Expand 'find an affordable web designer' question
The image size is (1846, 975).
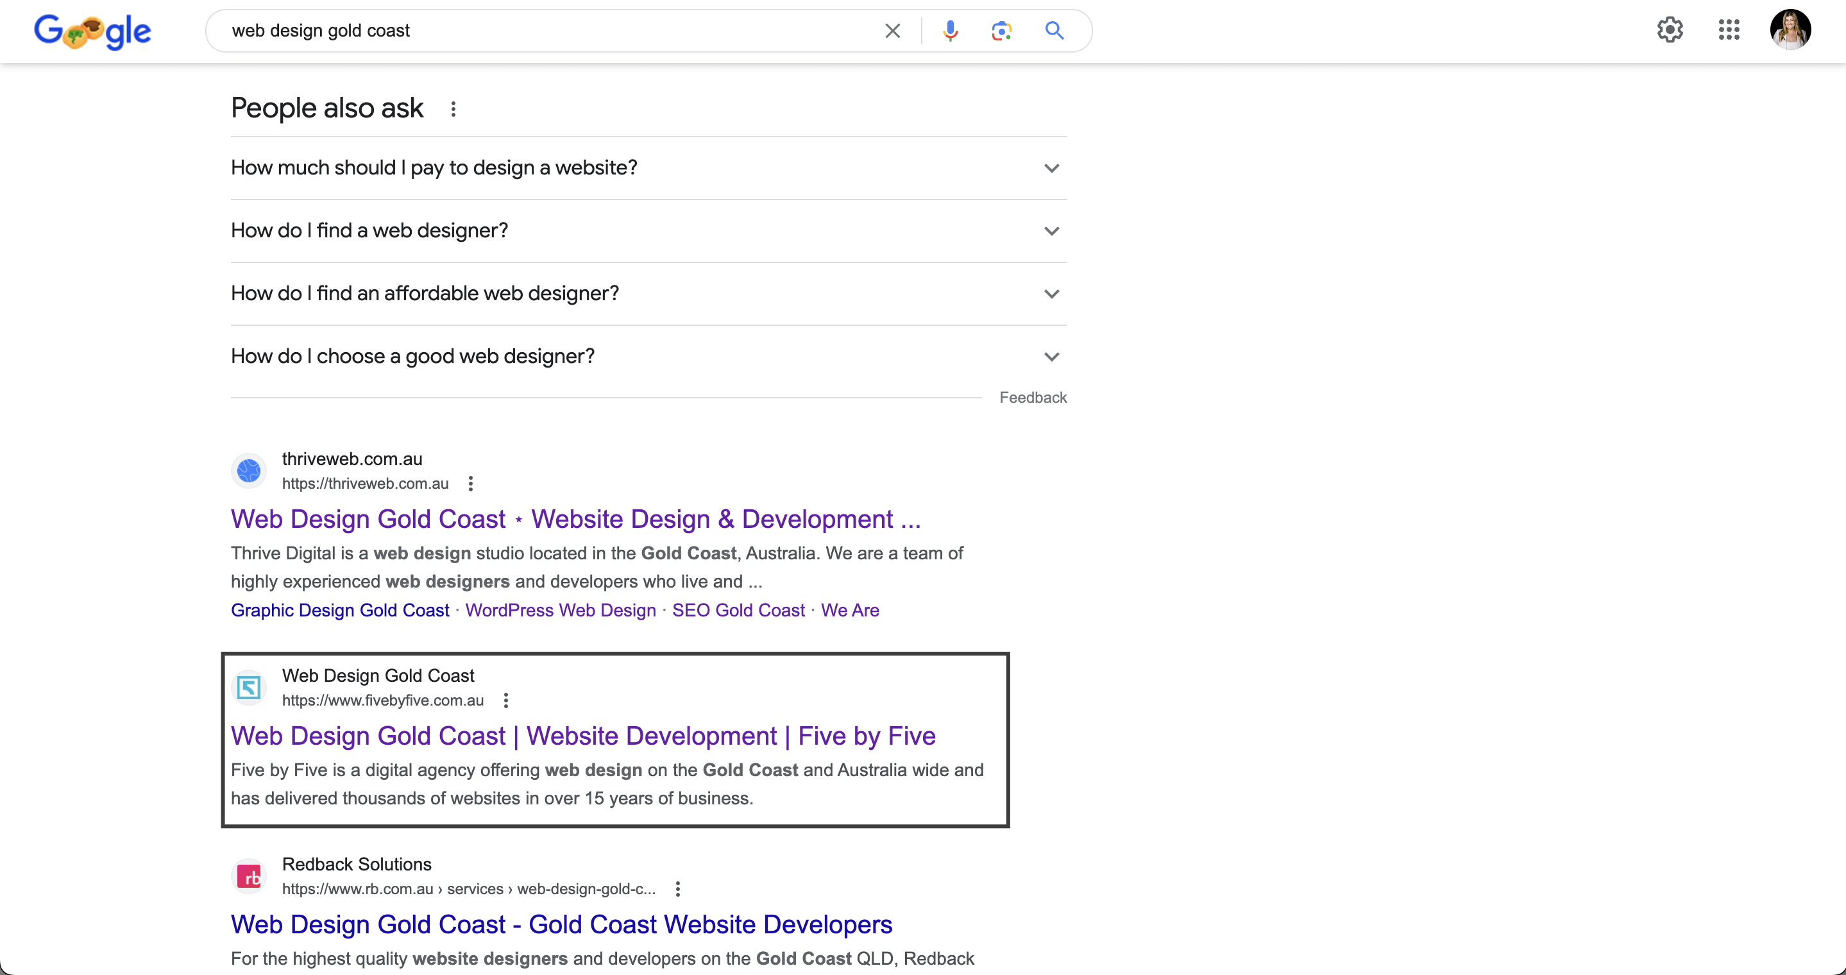648,294
